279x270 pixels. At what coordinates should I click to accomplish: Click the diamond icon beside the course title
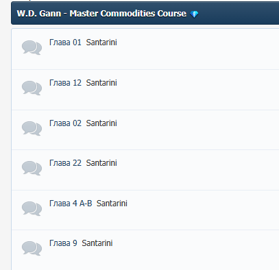point(194,14)
